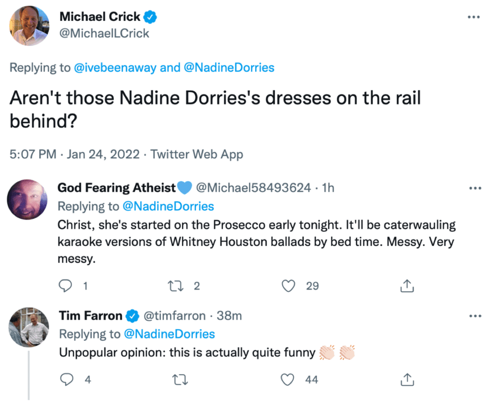Reply to God Fearing Atheist's tweet
This screenshot has height=407, width=492.
coord(66,285)
